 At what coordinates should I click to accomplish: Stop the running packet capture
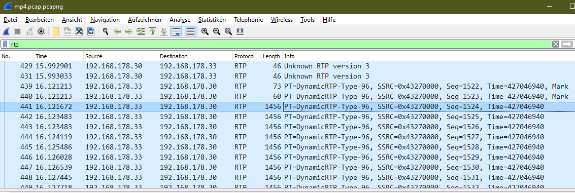pyautogui.click(x=18, y=31)
